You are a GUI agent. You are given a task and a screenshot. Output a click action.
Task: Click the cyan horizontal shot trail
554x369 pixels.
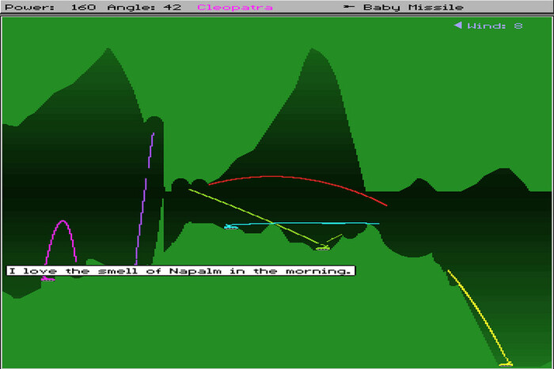click(x=317, y=224)
